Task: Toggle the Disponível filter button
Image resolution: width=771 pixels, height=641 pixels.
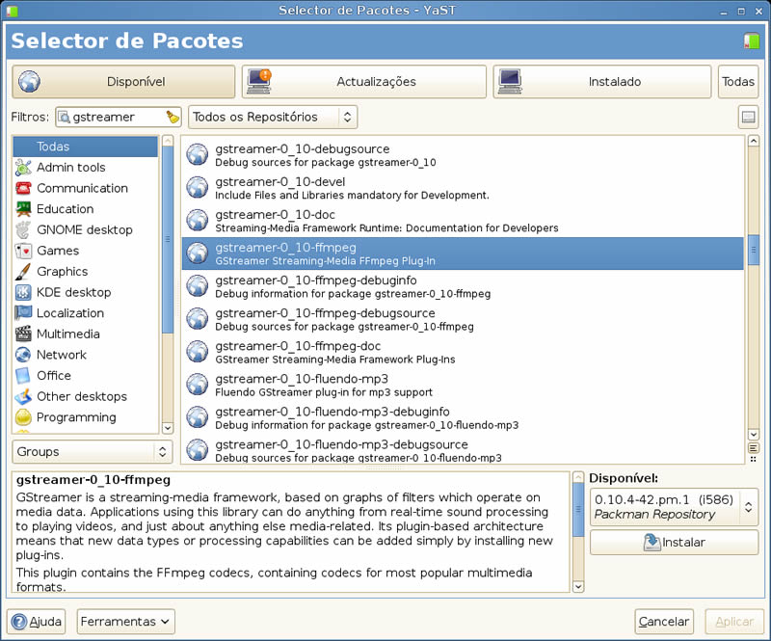Action: click(123, 82)
